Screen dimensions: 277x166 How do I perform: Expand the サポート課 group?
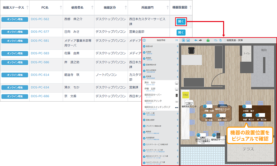144,114
